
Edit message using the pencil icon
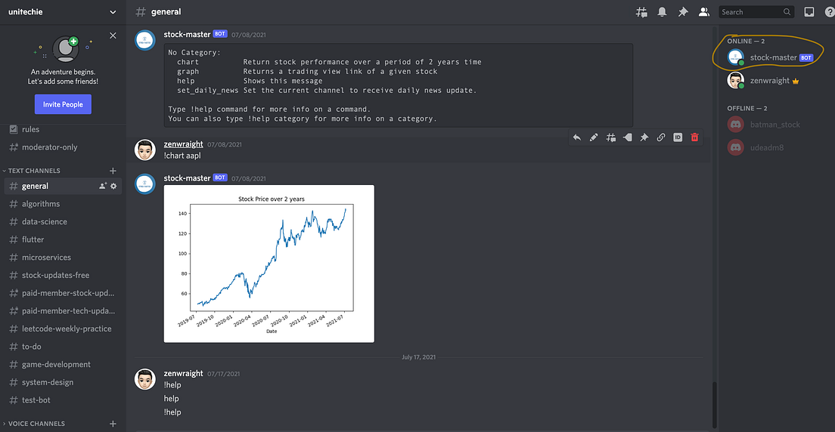[x=594, y=137]
